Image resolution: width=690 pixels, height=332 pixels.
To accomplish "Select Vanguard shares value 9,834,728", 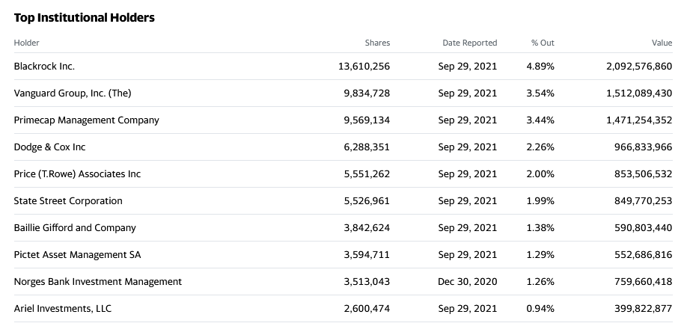I will click(367, 93).
